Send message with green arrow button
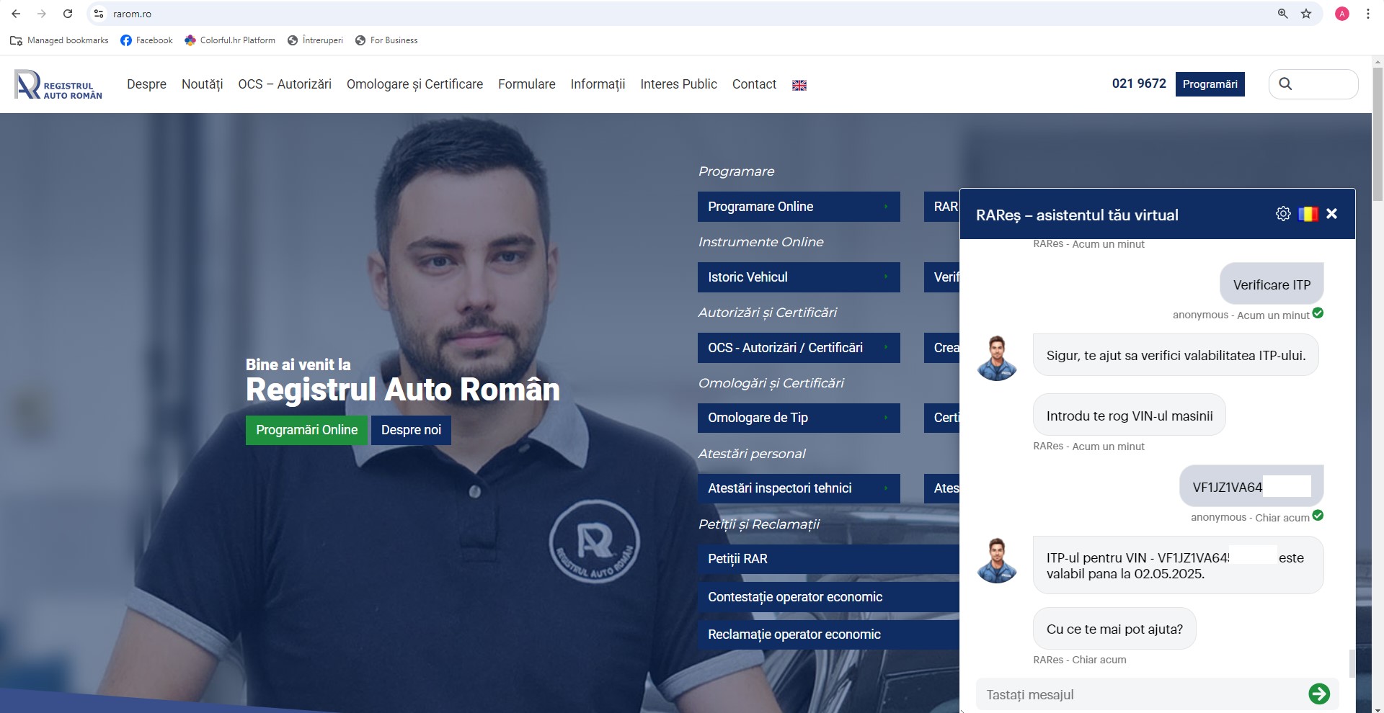 pos(1318,694)
